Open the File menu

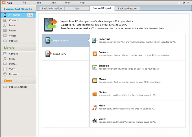24,3
